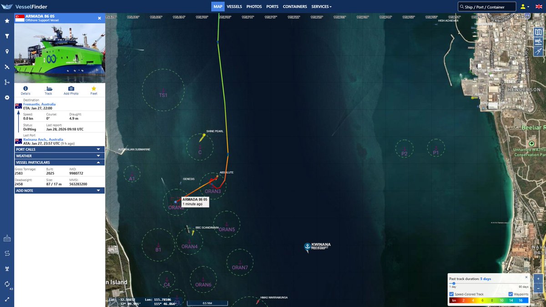Click the HMAS WARRAMUNGA vessel marker
Image resolution: width=546 pixels, height=307 pixels.
point(257,301)
